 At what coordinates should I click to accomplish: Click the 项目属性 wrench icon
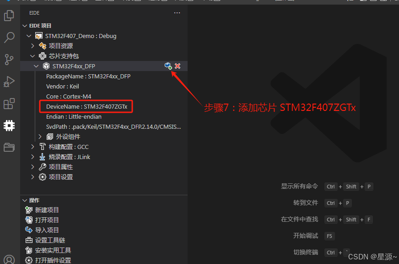coord(43,167)
